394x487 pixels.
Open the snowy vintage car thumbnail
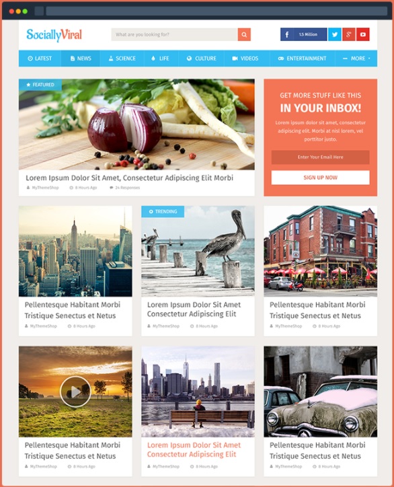321,391
